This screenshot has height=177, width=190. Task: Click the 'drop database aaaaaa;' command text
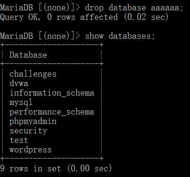click(134, 8)
